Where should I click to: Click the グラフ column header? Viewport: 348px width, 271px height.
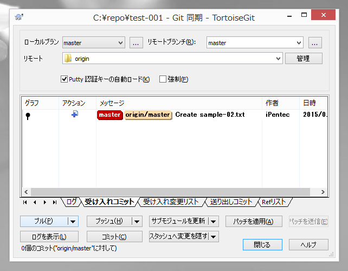pyautogui.click(x=41, y=103)
